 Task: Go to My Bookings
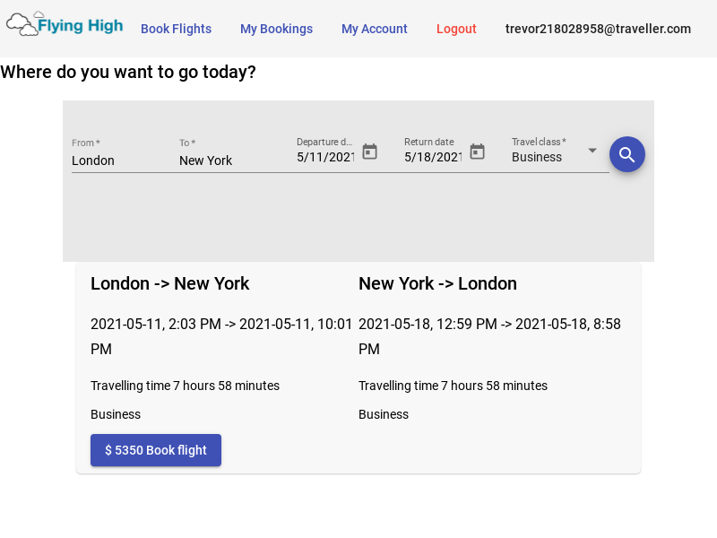tap(277, 29)
